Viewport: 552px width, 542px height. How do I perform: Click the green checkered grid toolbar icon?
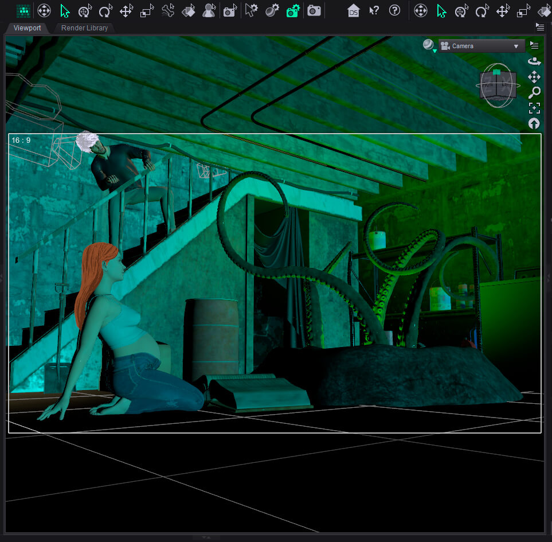click(24, 11)
